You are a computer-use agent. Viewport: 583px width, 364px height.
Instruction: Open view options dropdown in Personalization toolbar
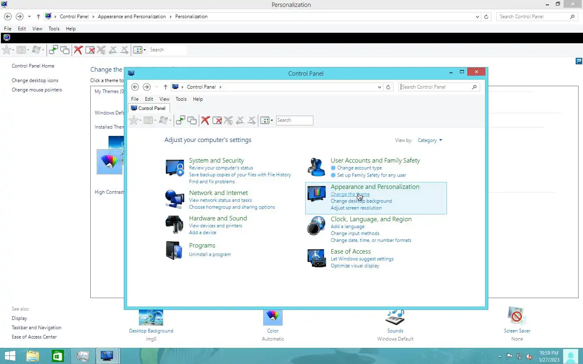[145, 50]
